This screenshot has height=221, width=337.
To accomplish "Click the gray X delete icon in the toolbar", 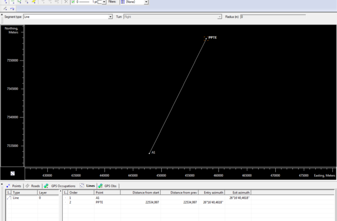I will 66,2.
